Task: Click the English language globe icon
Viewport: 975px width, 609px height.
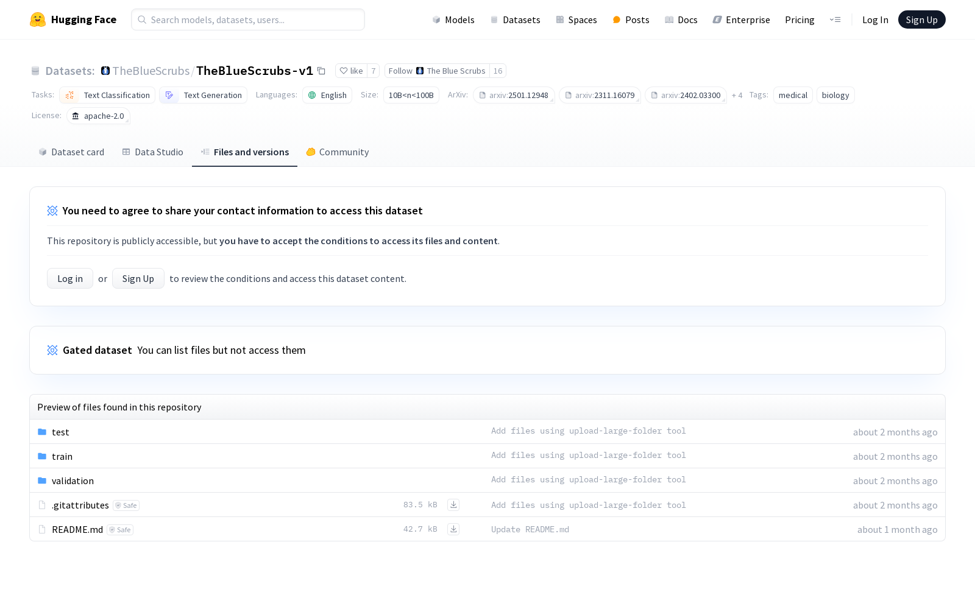Action: [x=312, y=95]
